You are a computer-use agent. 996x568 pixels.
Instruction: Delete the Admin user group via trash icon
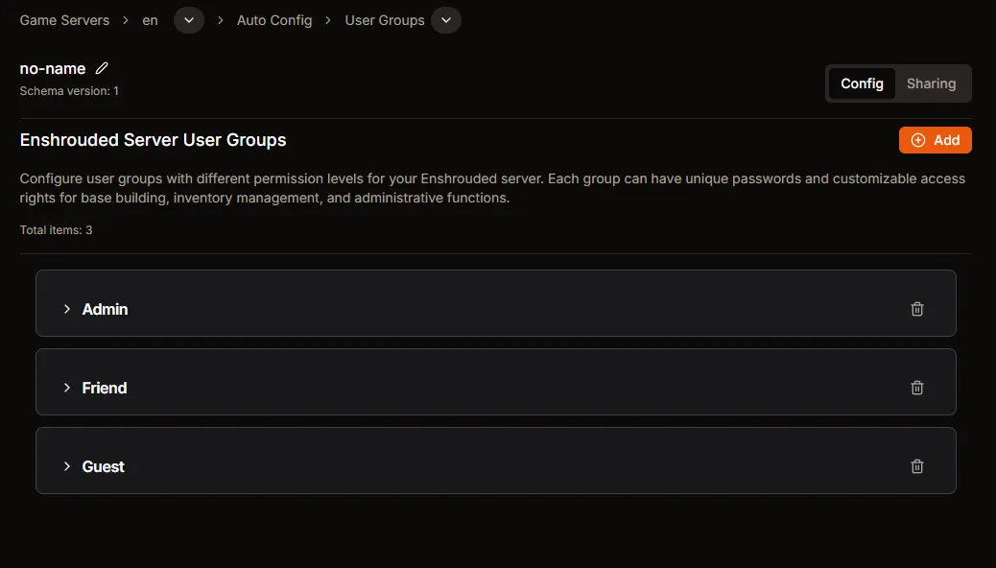[916, 308]
